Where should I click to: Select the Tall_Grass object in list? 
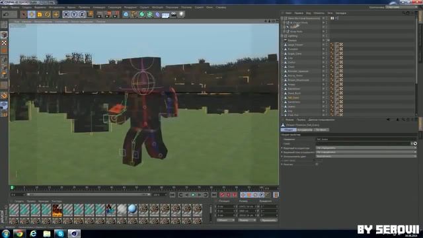(293, 98)
